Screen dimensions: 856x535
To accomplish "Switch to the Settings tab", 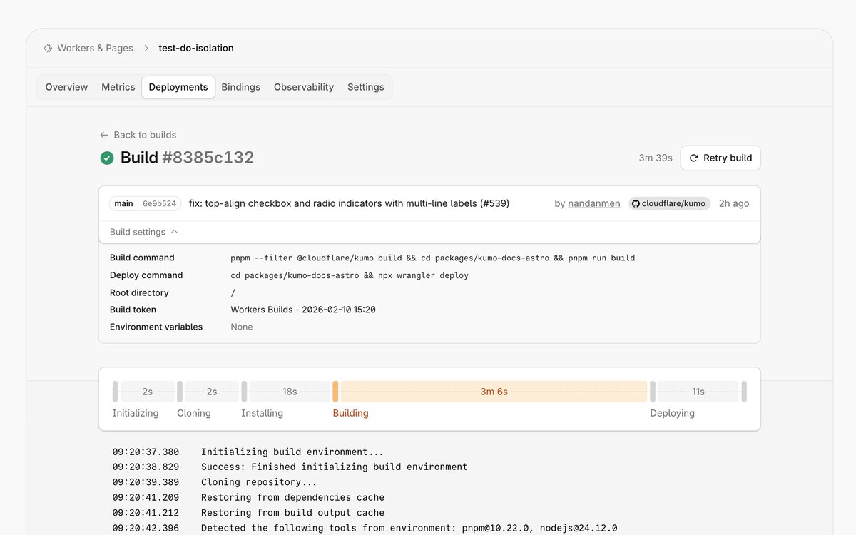I will point(366,87).
